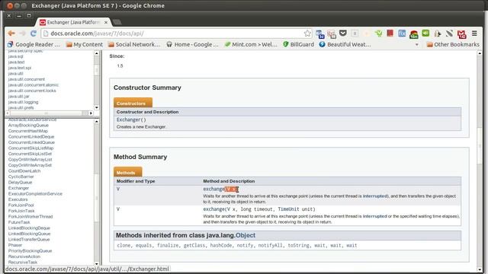The image size is (488, 274).
Task: Open the Exchanger class in the list
Action: (18, 188)
